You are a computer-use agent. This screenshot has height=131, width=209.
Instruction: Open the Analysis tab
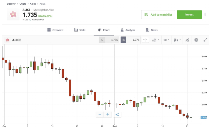click(x=128, y=30)
